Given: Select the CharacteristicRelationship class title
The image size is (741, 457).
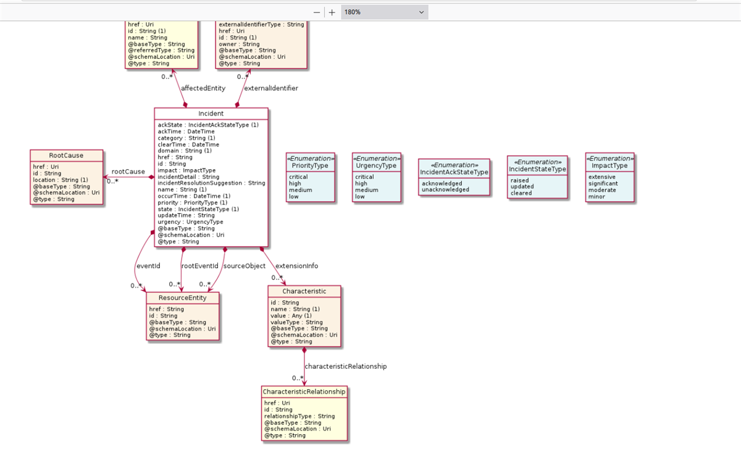Looking at the screenshot, I should tap(304, 392).
